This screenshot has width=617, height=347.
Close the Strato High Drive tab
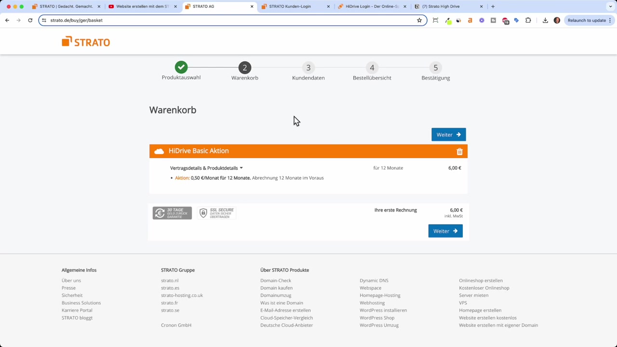click(x=481, y=6)
